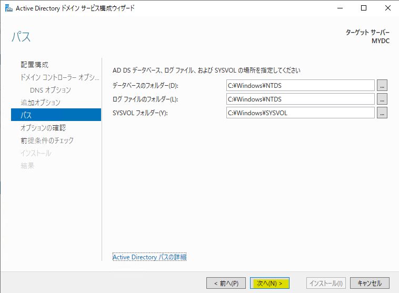Viewport: 399px width, 293px height.
Task: Click the SYSVOL フォルダー text field
Action: tap(300, 113)
